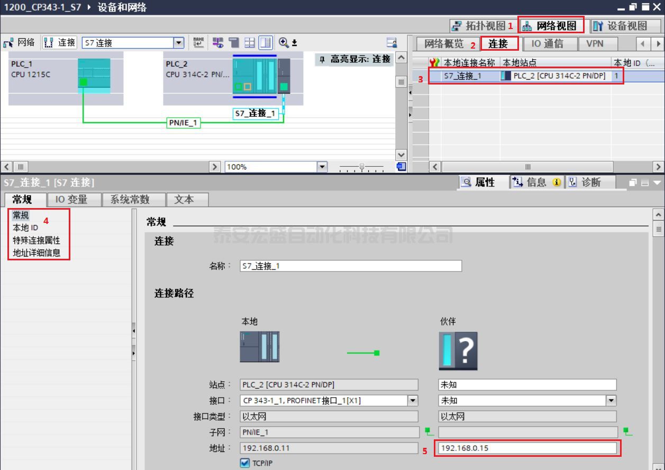Expand the partner 接口 未知 dropdown
Screen dimensions: 665x470
click(611, 401)
